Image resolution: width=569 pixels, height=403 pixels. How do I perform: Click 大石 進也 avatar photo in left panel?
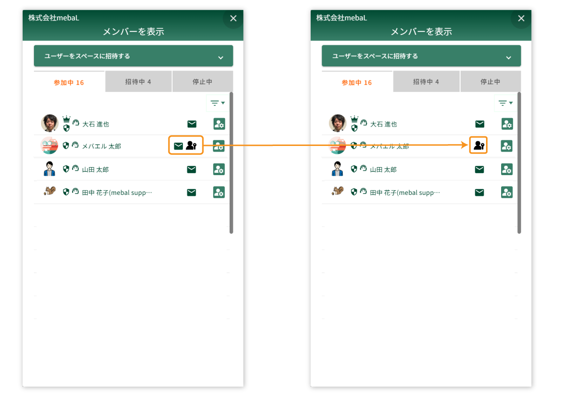click(49, 123)
